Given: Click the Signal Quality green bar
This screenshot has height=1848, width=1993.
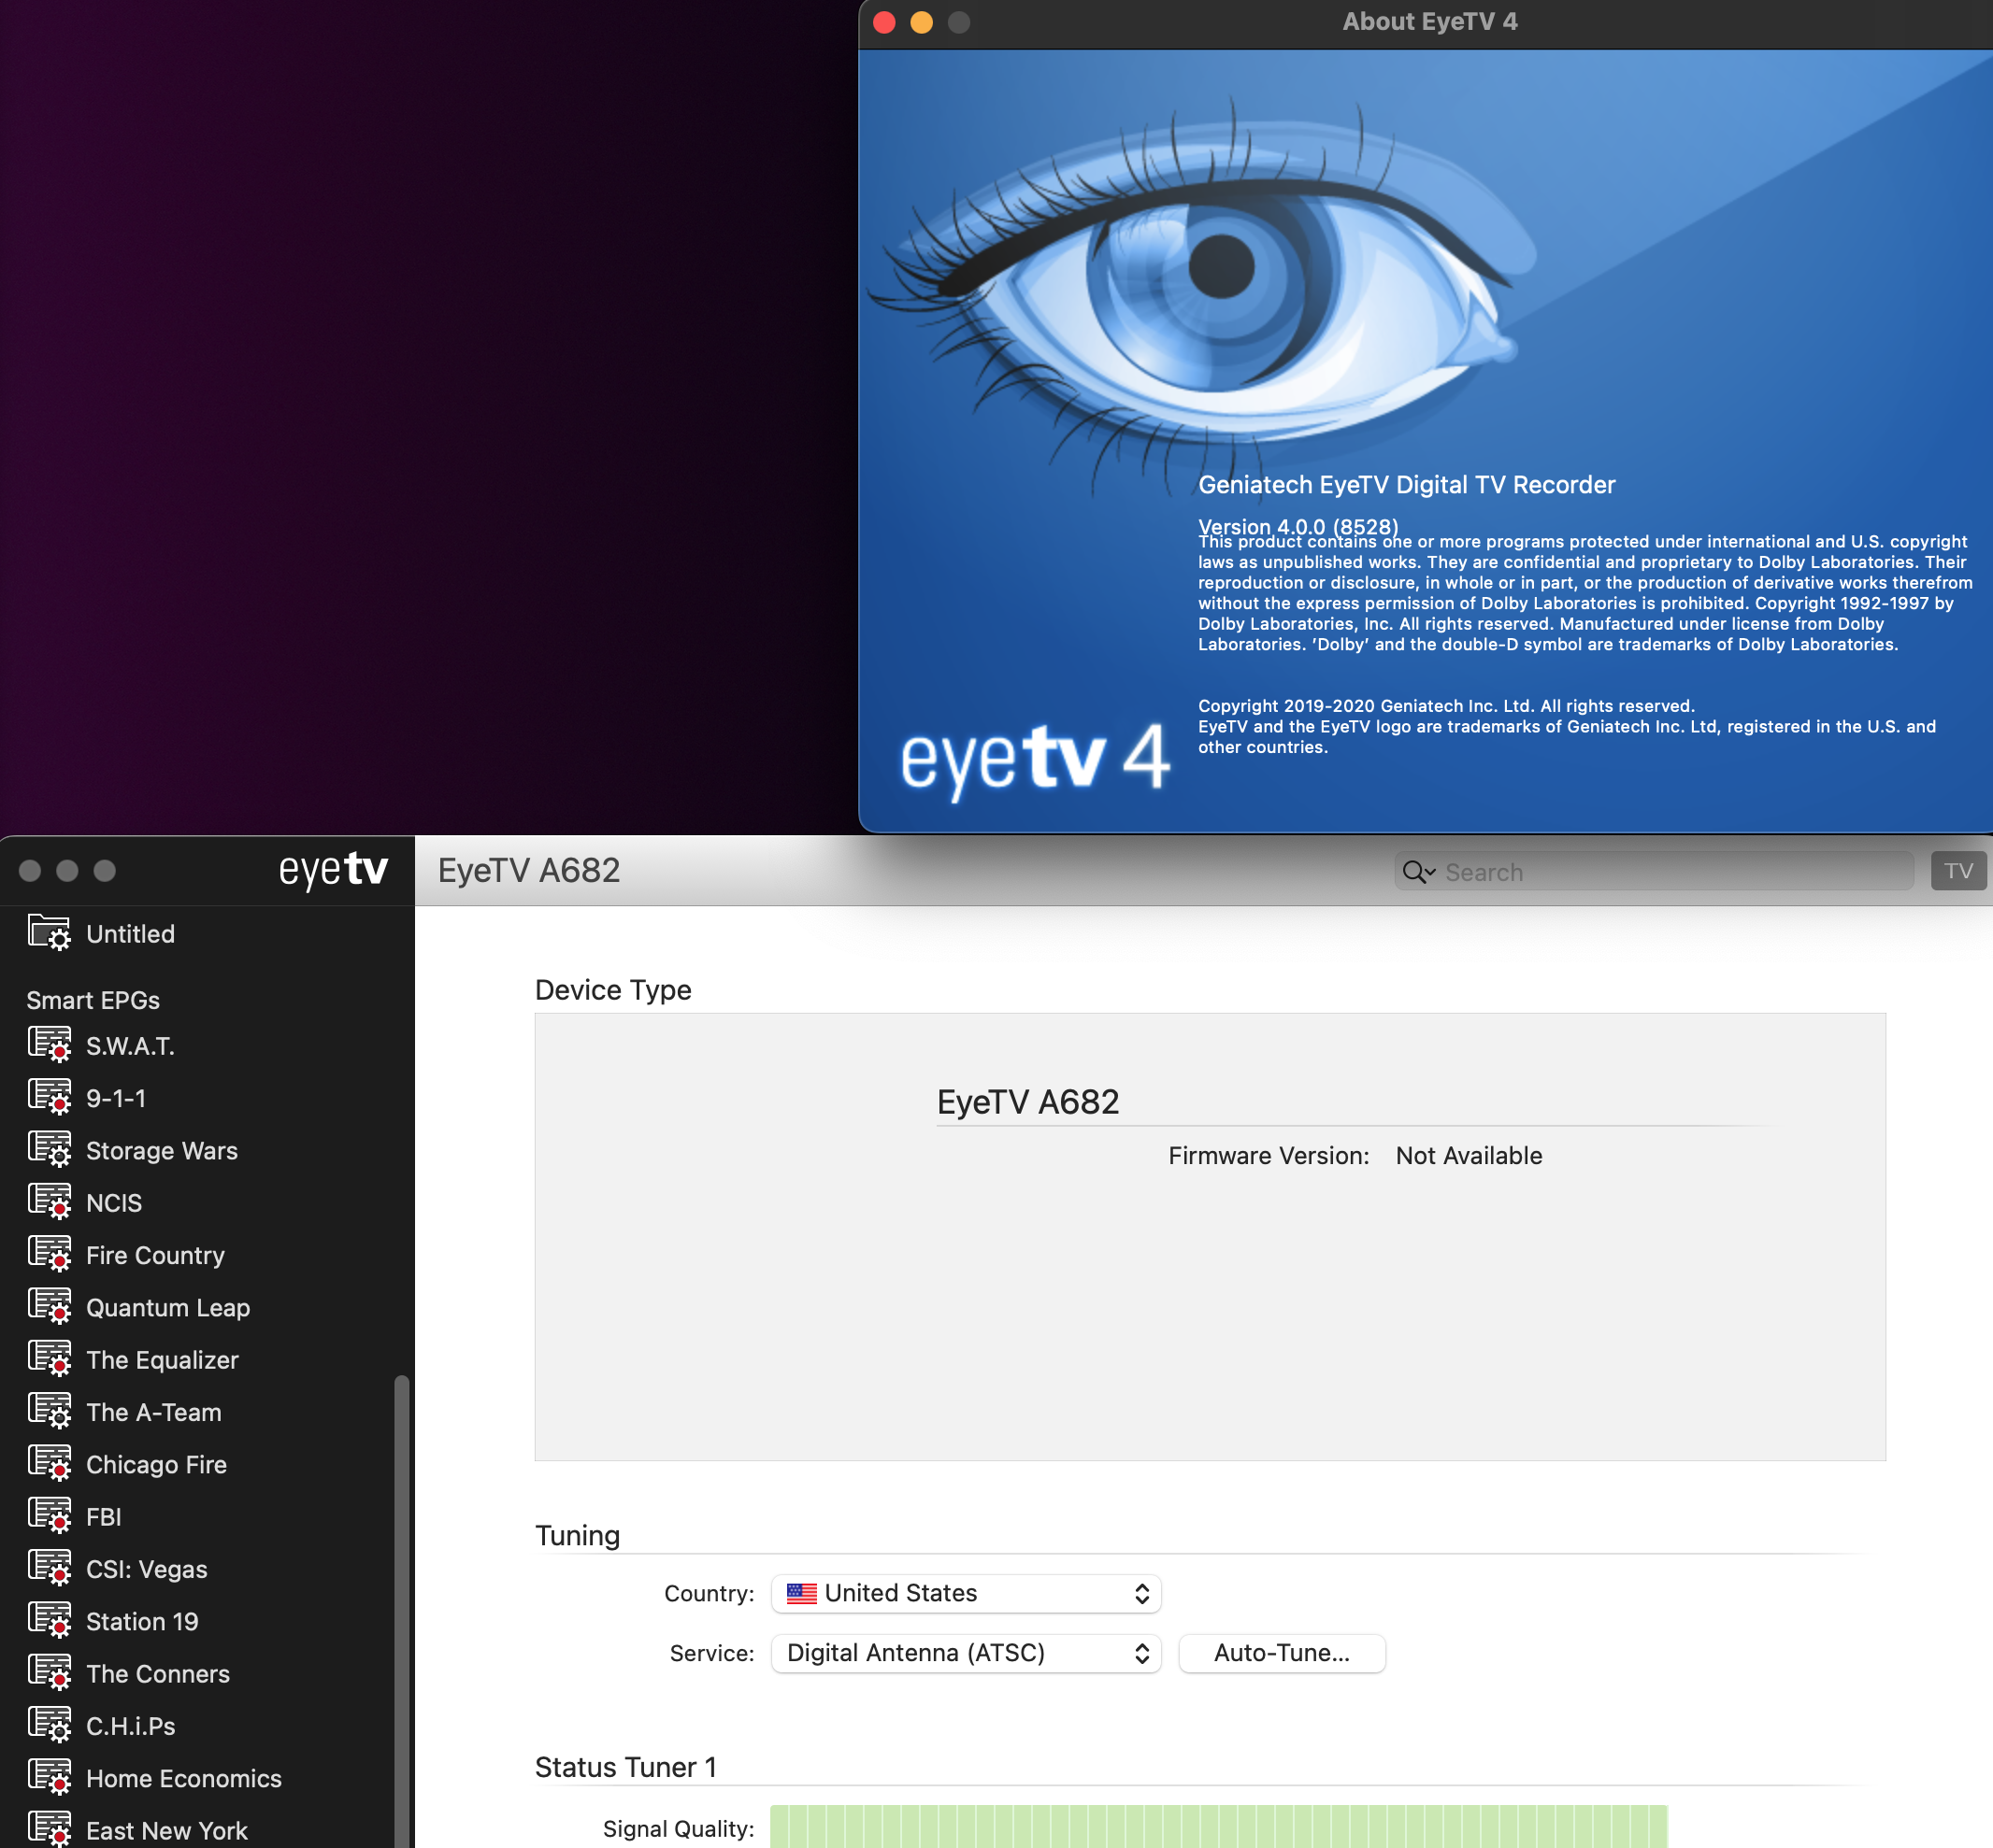Looking at the screenshot, I should tap(1218, 1826).
